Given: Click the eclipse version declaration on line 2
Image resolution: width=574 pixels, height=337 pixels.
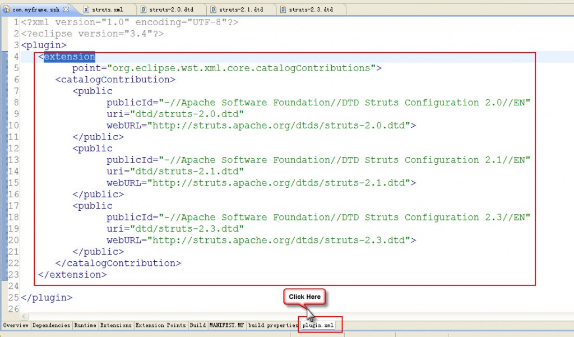Looking at the screenshot, I should click(x=92, y=34).
